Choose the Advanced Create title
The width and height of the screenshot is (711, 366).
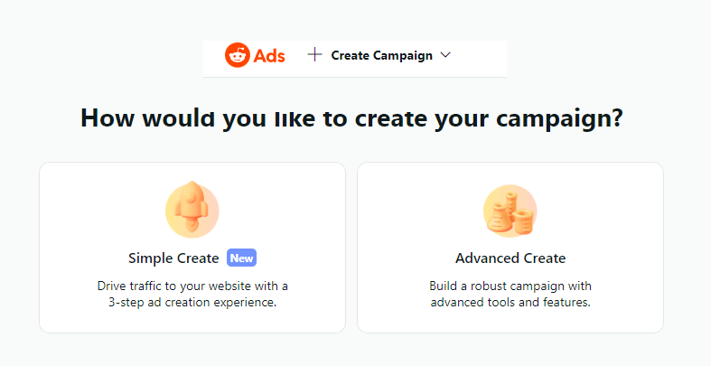pos(510,258)
